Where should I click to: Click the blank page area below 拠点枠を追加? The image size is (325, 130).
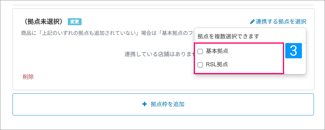pos(163,123)
